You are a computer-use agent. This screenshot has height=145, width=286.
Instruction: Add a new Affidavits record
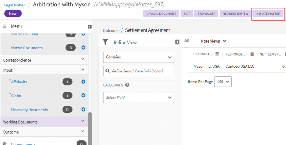(x=83, y=82)
